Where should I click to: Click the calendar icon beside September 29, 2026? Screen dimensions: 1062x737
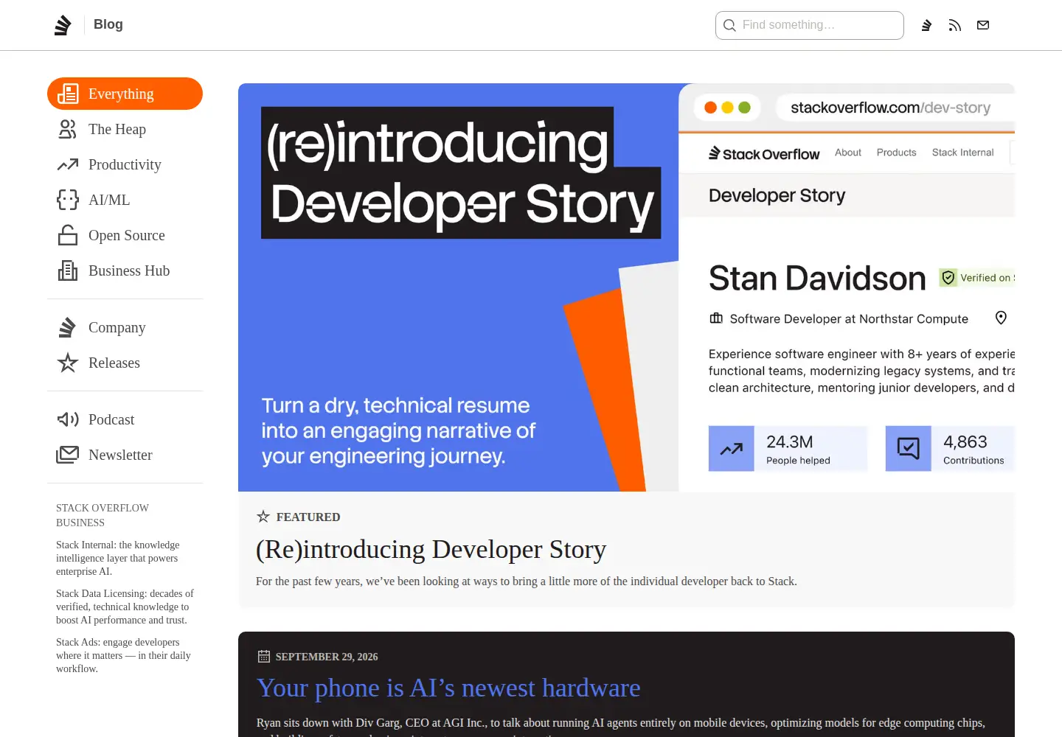pos(264,656)
